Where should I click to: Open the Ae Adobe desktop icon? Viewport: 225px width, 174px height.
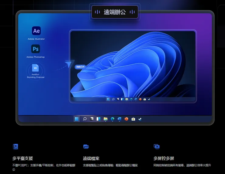(x=36, y=31)
